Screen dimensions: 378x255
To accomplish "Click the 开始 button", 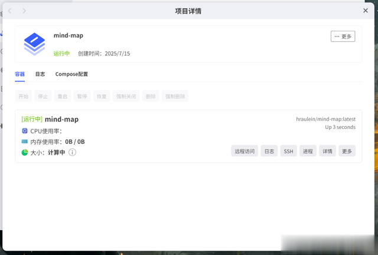I will (x=24, y=96).
